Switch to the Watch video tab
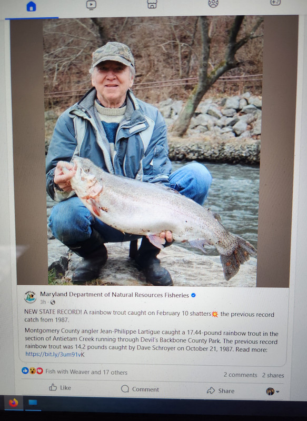307x421 pixels. click(91, 5)
